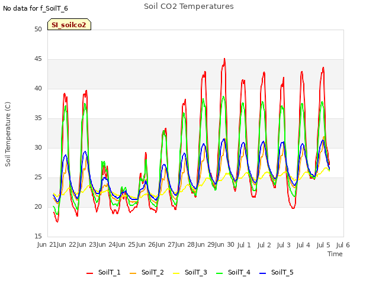Select the Jul 2 x-axis tick label
Screen dimensions: 379x284
pyautogui.click(x=264, y=245)
